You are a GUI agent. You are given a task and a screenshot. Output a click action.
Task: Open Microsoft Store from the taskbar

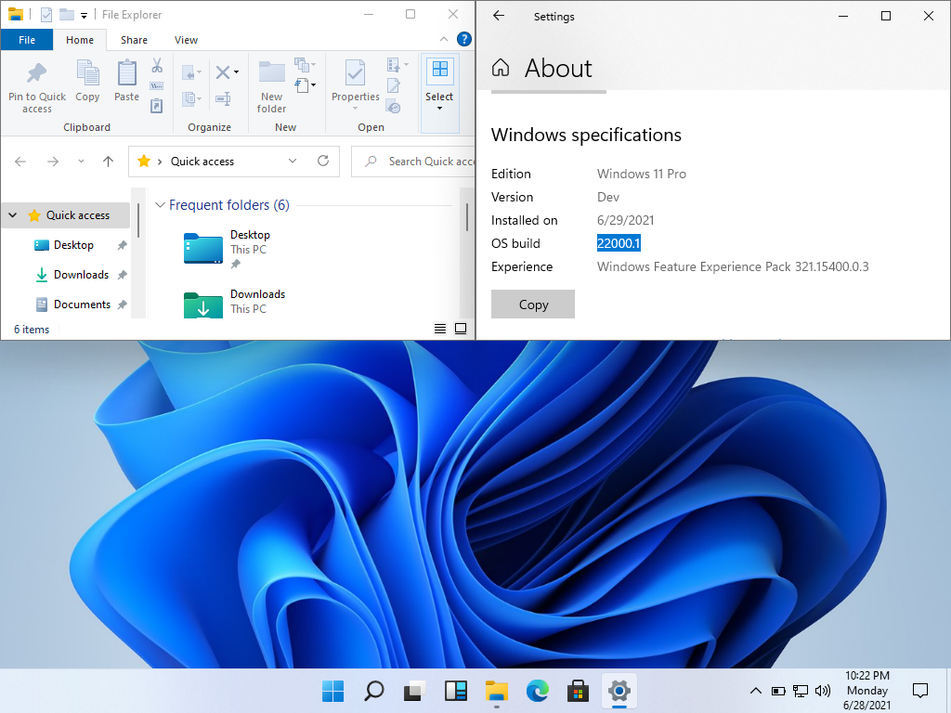(x=578, y=691)
